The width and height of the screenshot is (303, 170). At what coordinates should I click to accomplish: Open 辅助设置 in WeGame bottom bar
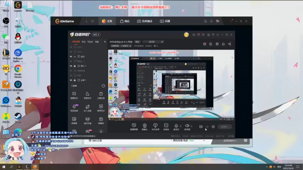point(95,141)
